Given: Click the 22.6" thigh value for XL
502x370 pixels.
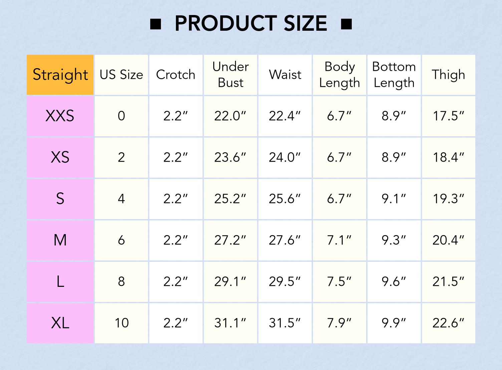Looking at the screenshot, I should click(x=448, y=323).
